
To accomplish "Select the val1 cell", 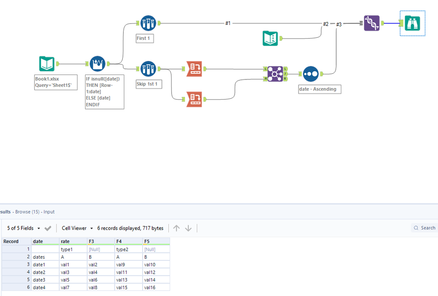I will coord(73,264).
